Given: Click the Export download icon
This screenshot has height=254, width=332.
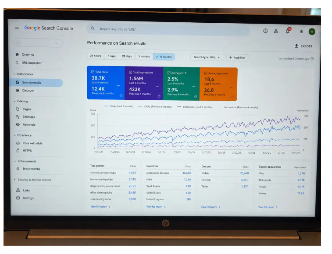Looking at the screenshot, I should [x=296, y=46].
